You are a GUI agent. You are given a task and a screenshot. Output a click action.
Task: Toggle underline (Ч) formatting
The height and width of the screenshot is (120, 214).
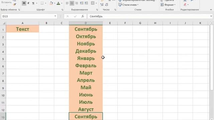coord(33,3)
